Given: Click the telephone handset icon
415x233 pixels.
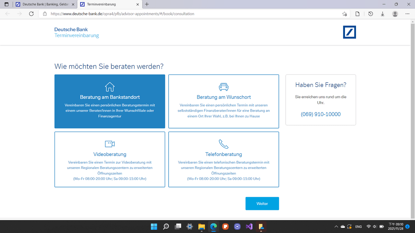Looking at the screenshot, I should [x=224, y=144].
